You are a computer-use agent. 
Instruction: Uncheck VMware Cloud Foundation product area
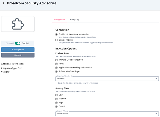click(57, 60)
